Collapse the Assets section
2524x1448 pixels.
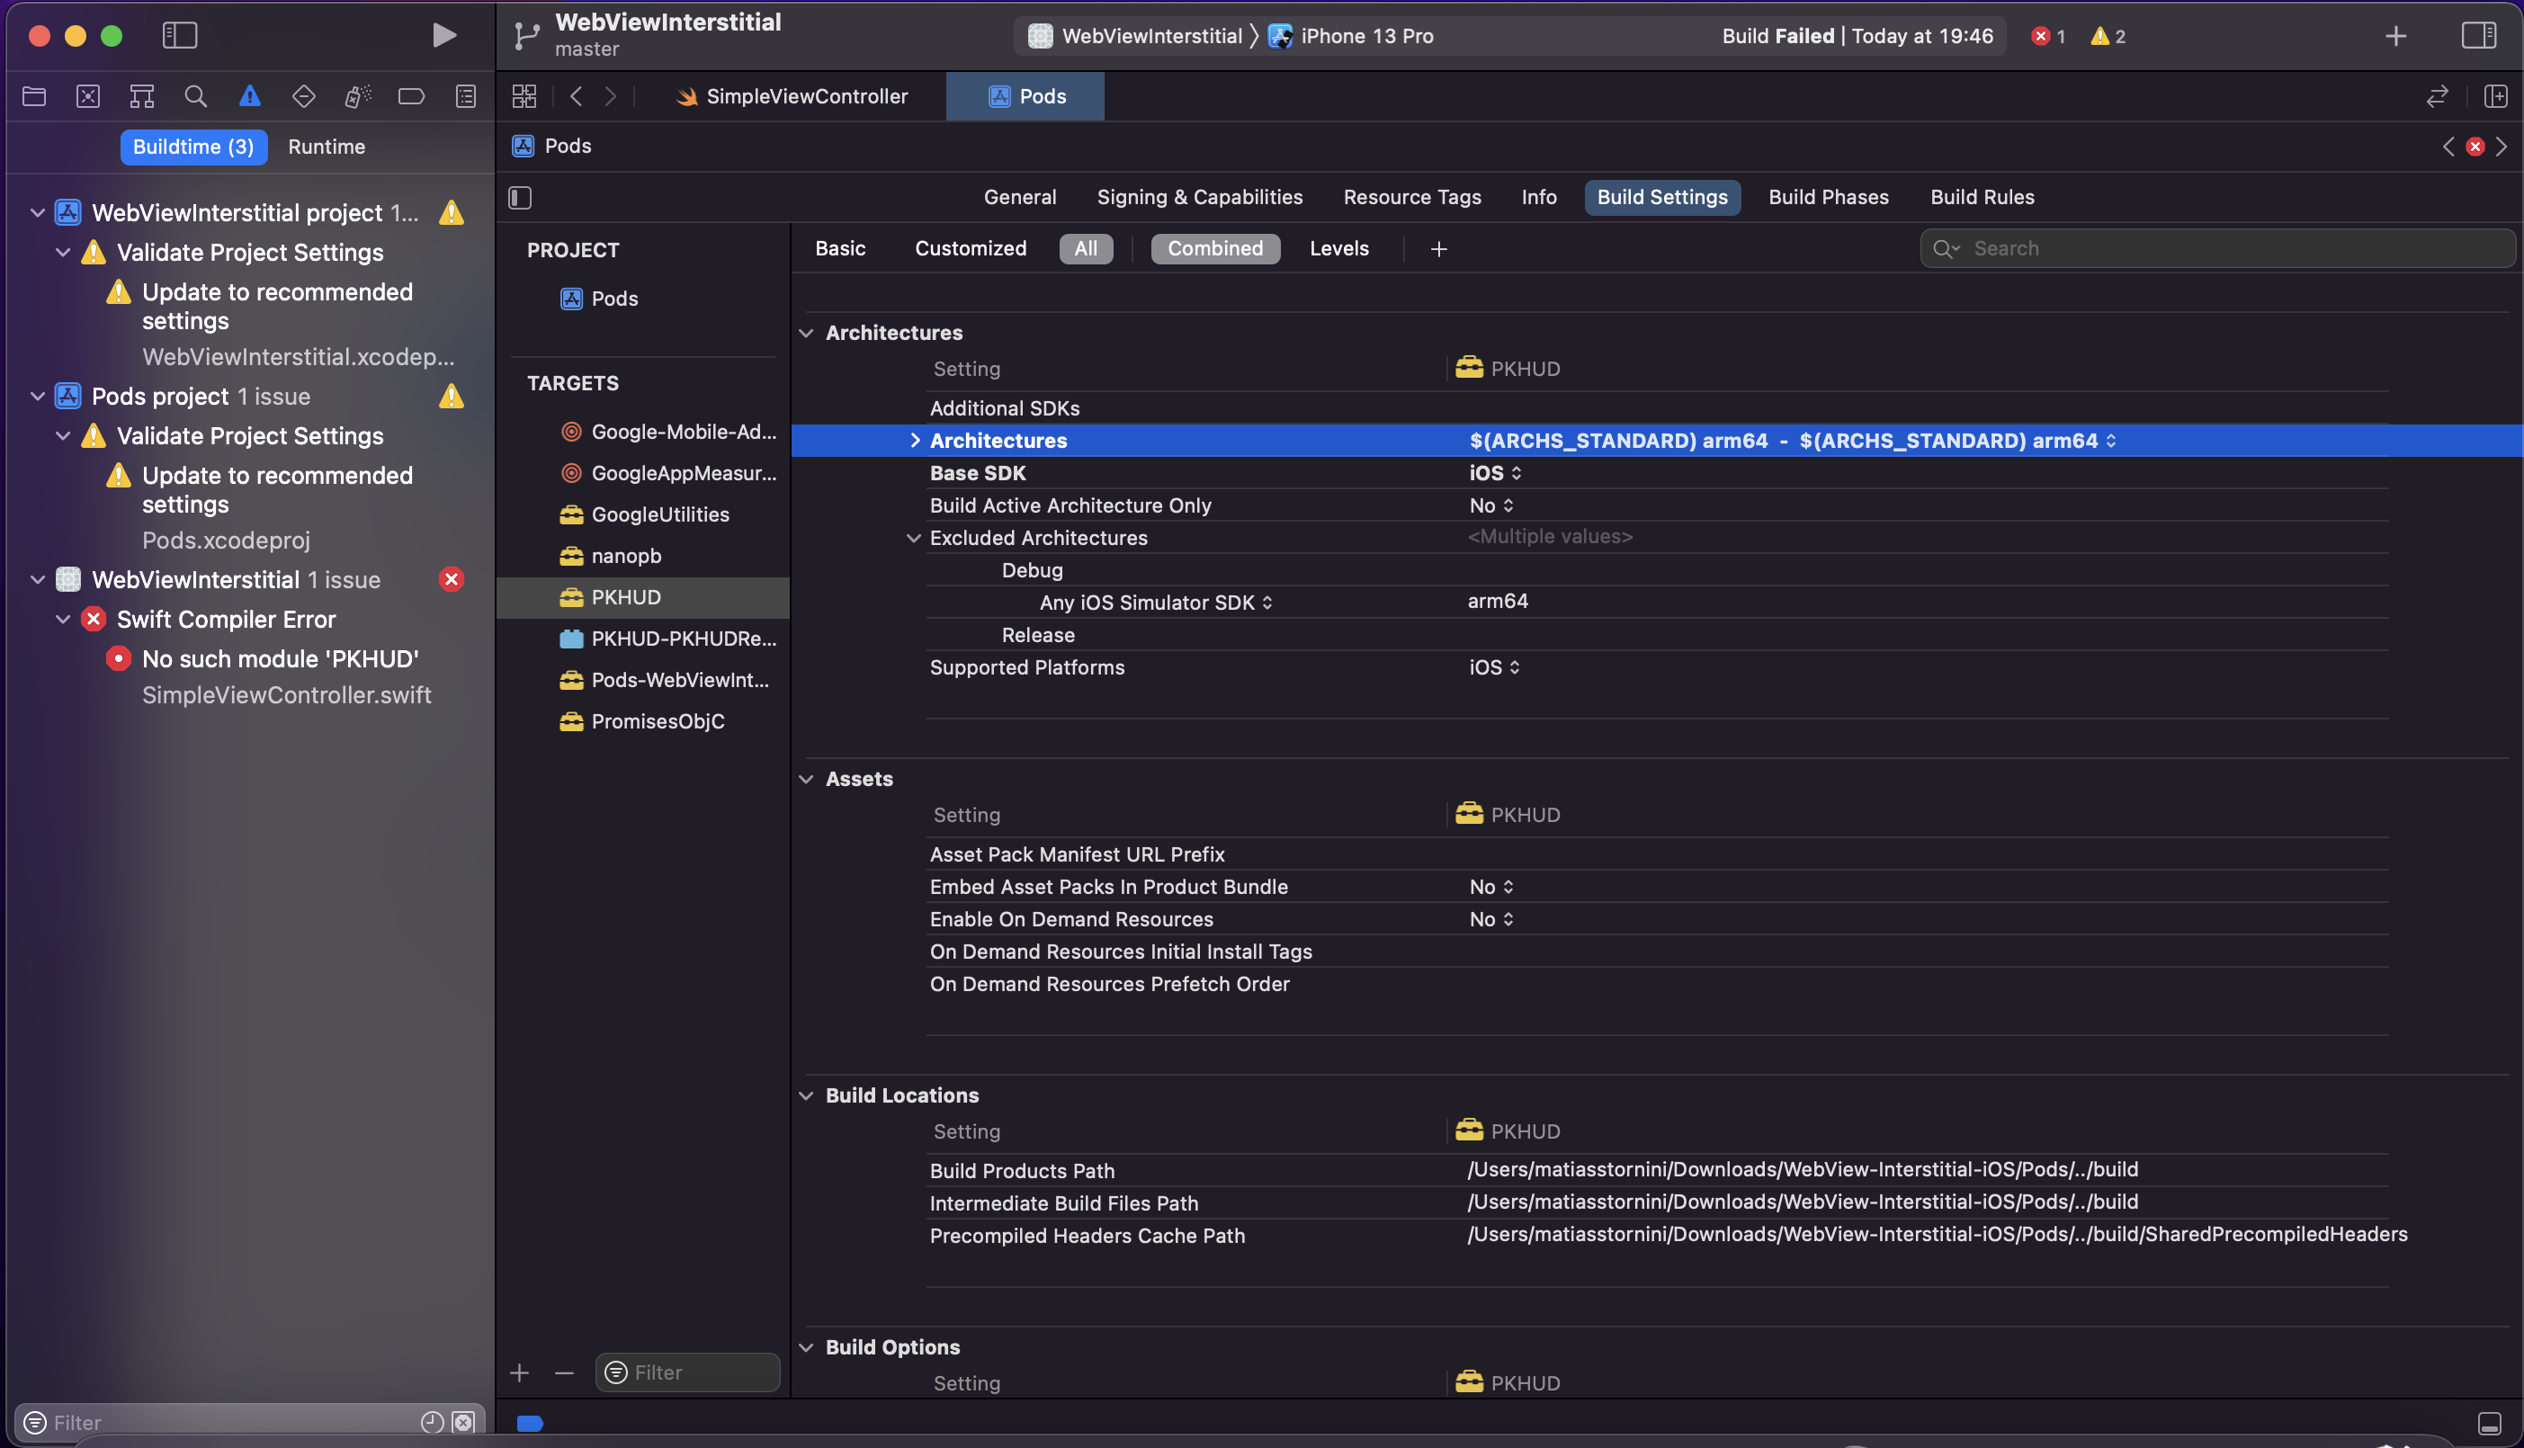pos(807,780)
